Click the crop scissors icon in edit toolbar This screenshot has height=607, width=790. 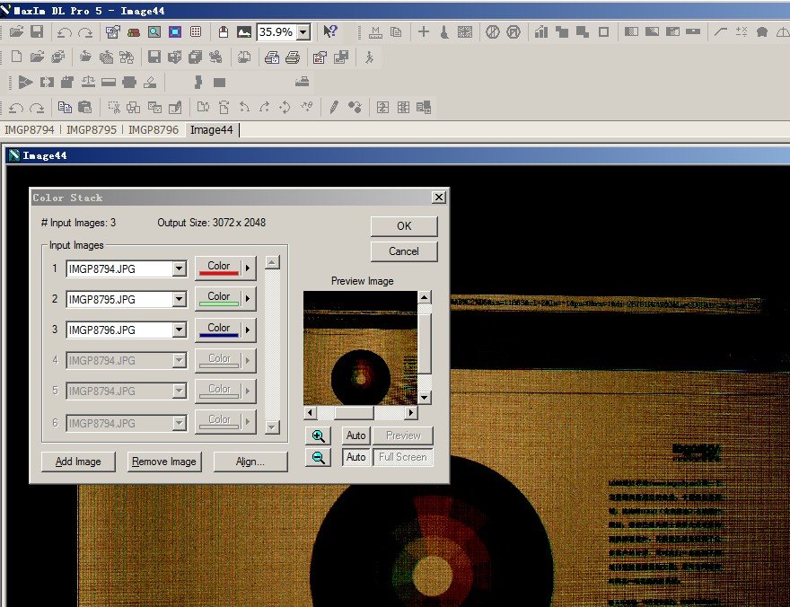114,107
